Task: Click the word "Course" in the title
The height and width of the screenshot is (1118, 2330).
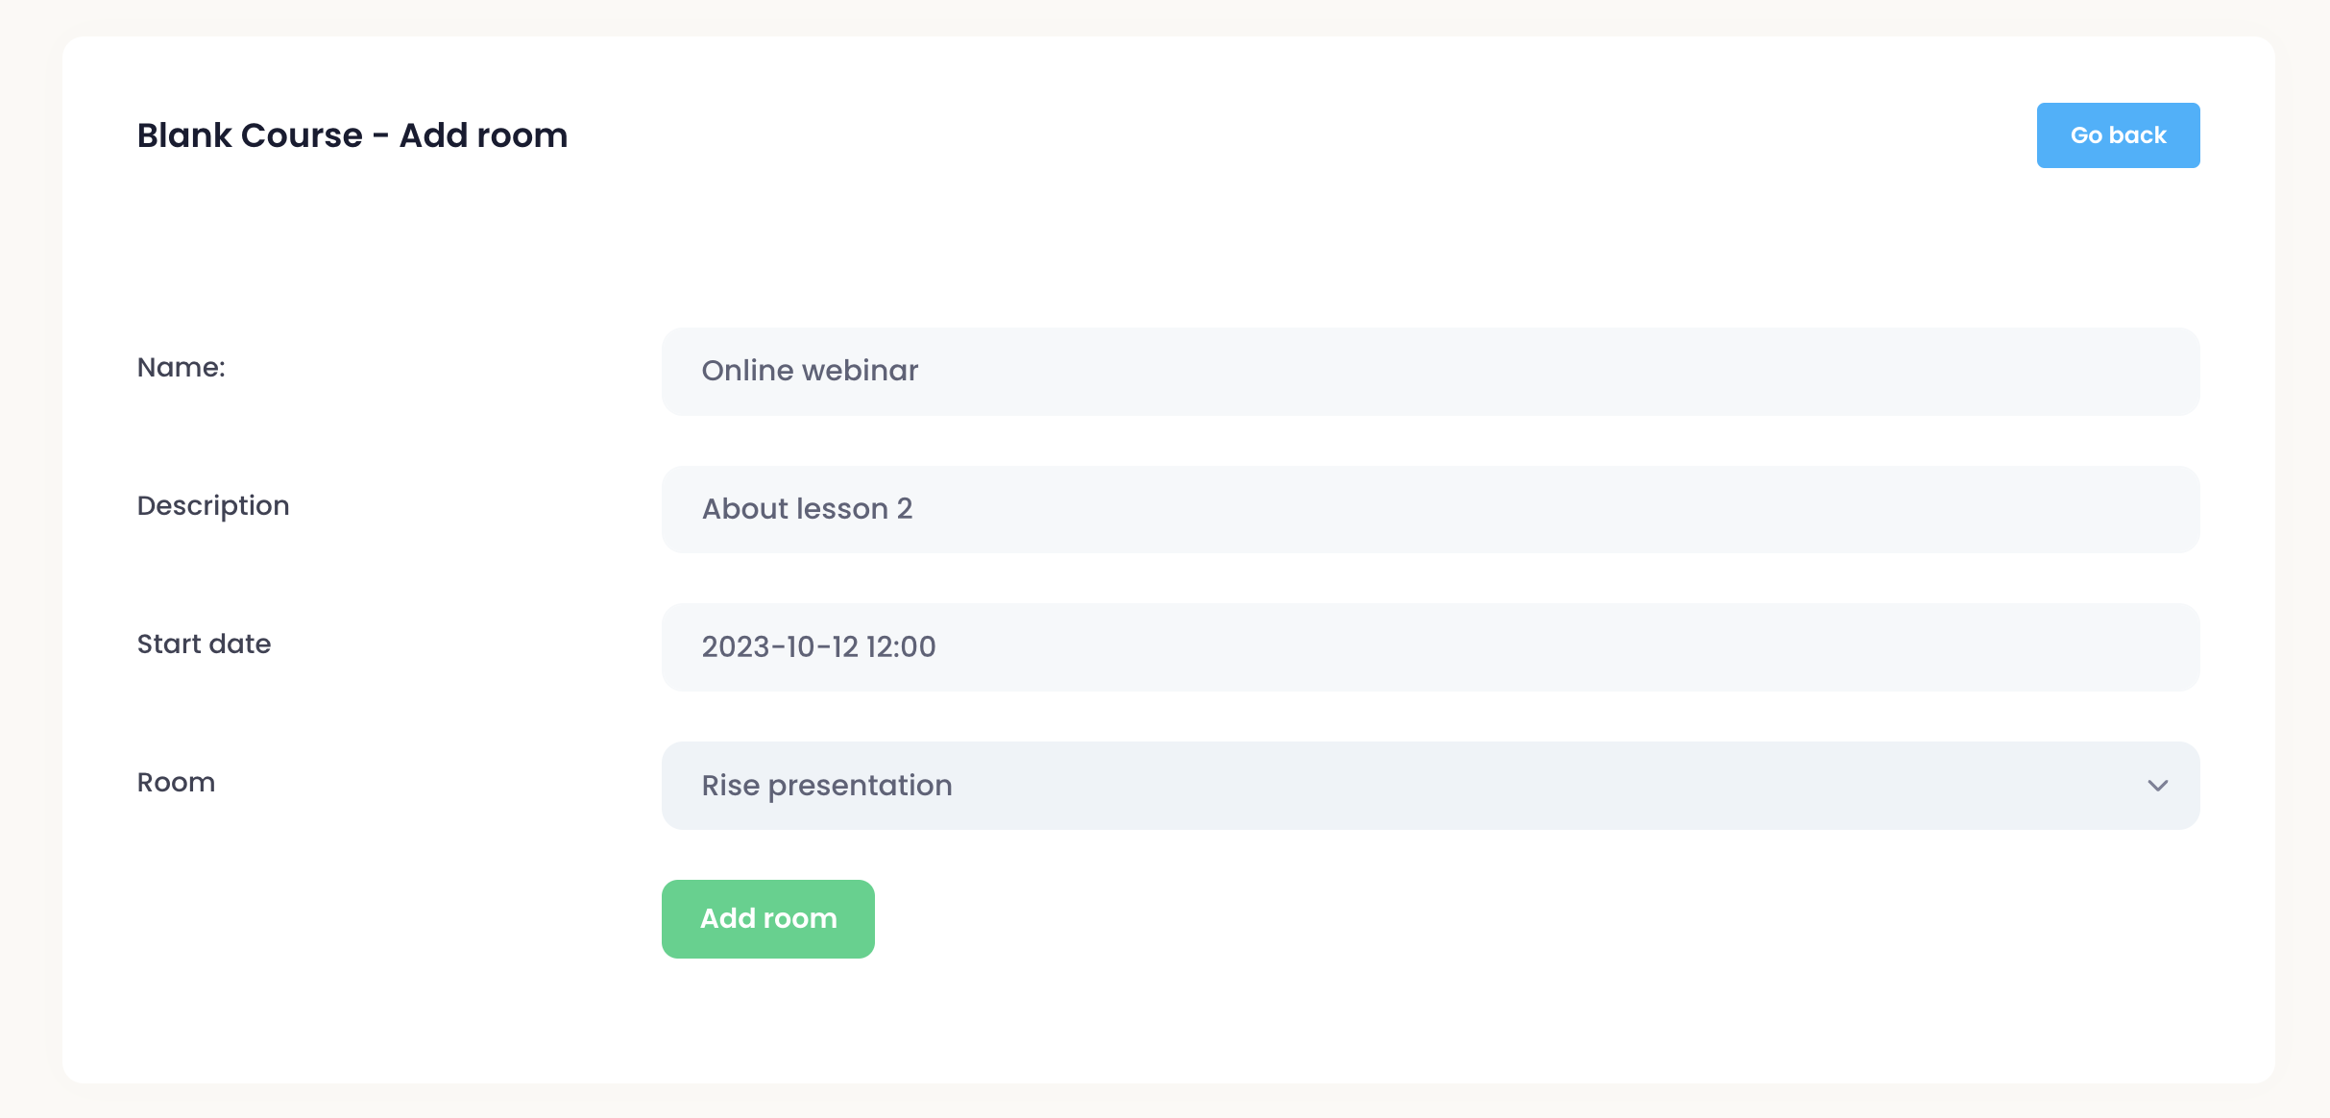Action: coord(303,135)
